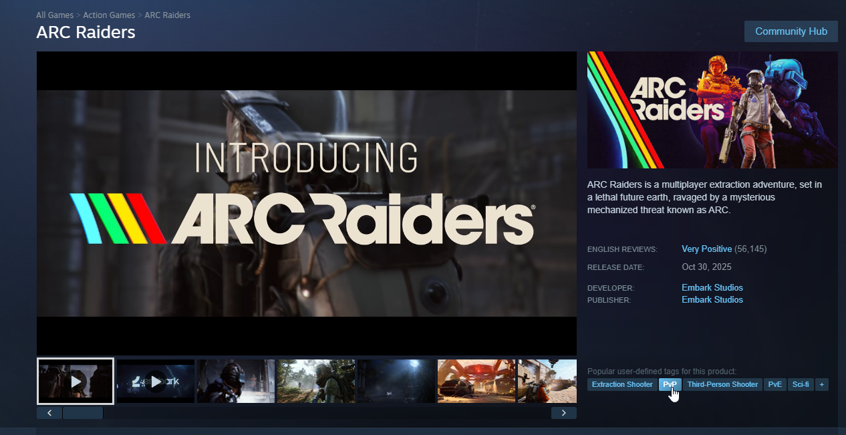The image size is (846, 435).
Task: Click ARC Raiders breadcrumb link
Action: coord(168,15)
